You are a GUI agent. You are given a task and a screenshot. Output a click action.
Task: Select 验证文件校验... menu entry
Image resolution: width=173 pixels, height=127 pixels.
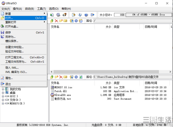pos(24,51)
